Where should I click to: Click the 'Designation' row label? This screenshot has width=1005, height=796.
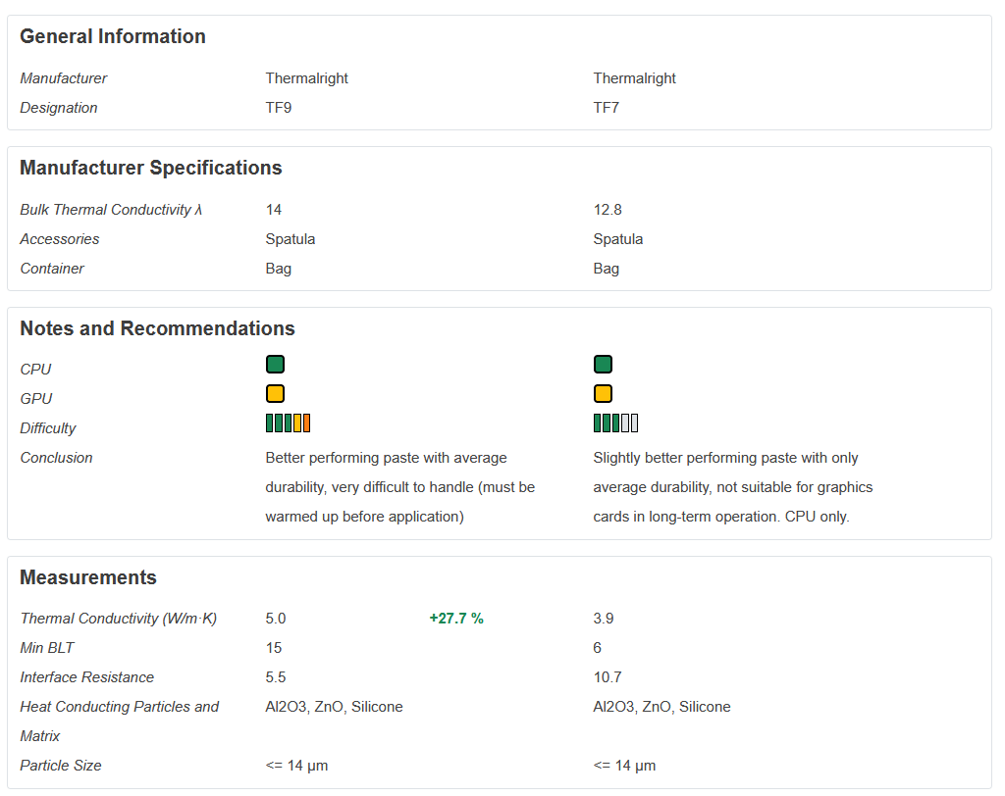point(58,108)
